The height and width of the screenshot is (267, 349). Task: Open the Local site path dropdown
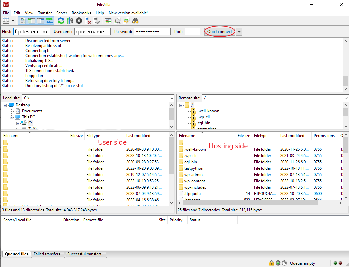pos(171,98)
